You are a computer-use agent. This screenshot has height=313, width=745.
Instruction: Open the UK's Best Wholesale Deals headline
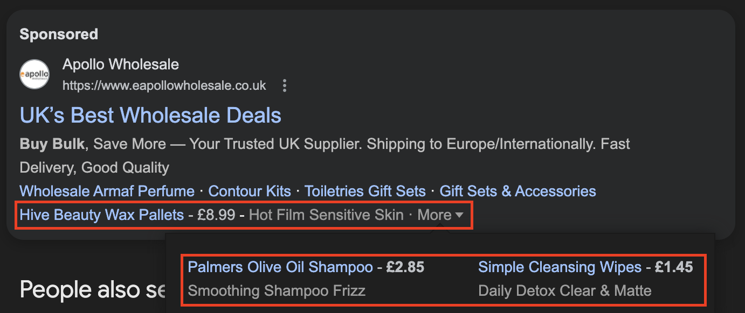[x=150, y=115]
